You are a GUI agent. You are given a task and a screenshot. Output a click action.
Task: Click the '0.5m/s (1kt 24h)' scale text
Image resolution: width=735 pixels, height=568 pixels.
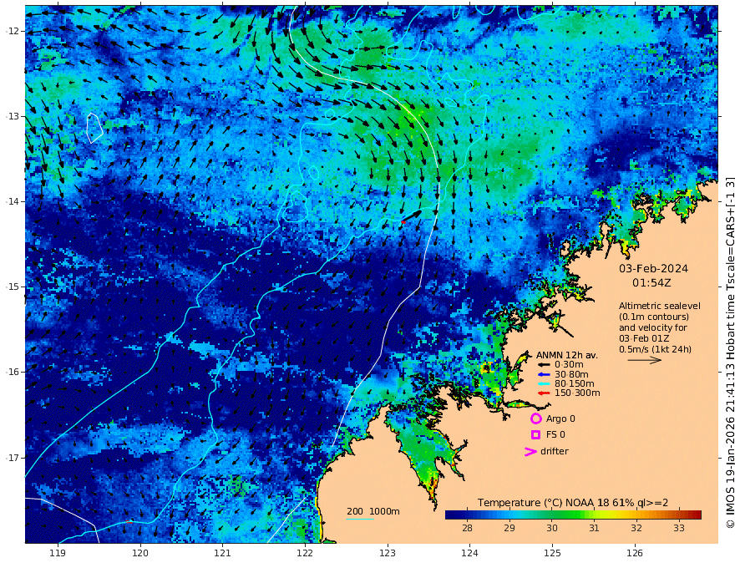[x=655, y=349]
